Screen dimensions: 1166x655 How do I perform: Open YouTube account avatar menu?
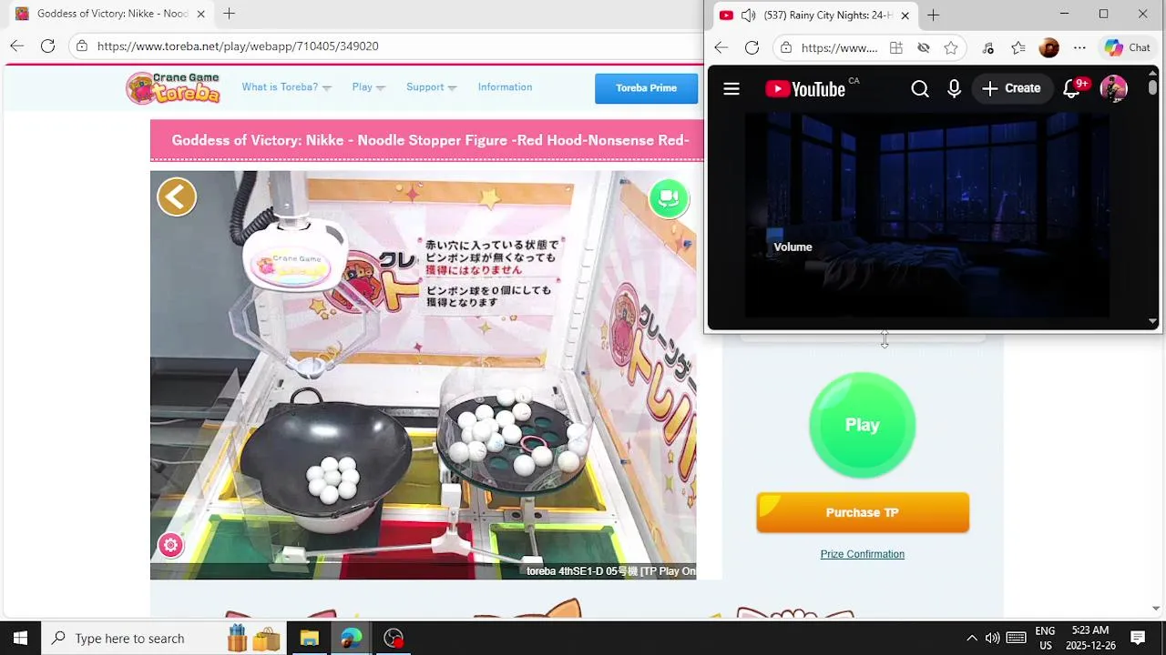point(1114,88)
